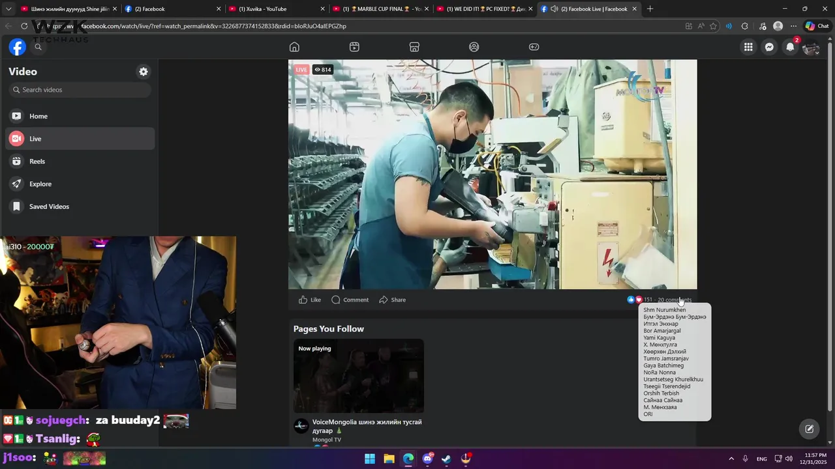Open the account profile picture menu
This screenshot has height=469, width=835.
click(x=811, y=47)
